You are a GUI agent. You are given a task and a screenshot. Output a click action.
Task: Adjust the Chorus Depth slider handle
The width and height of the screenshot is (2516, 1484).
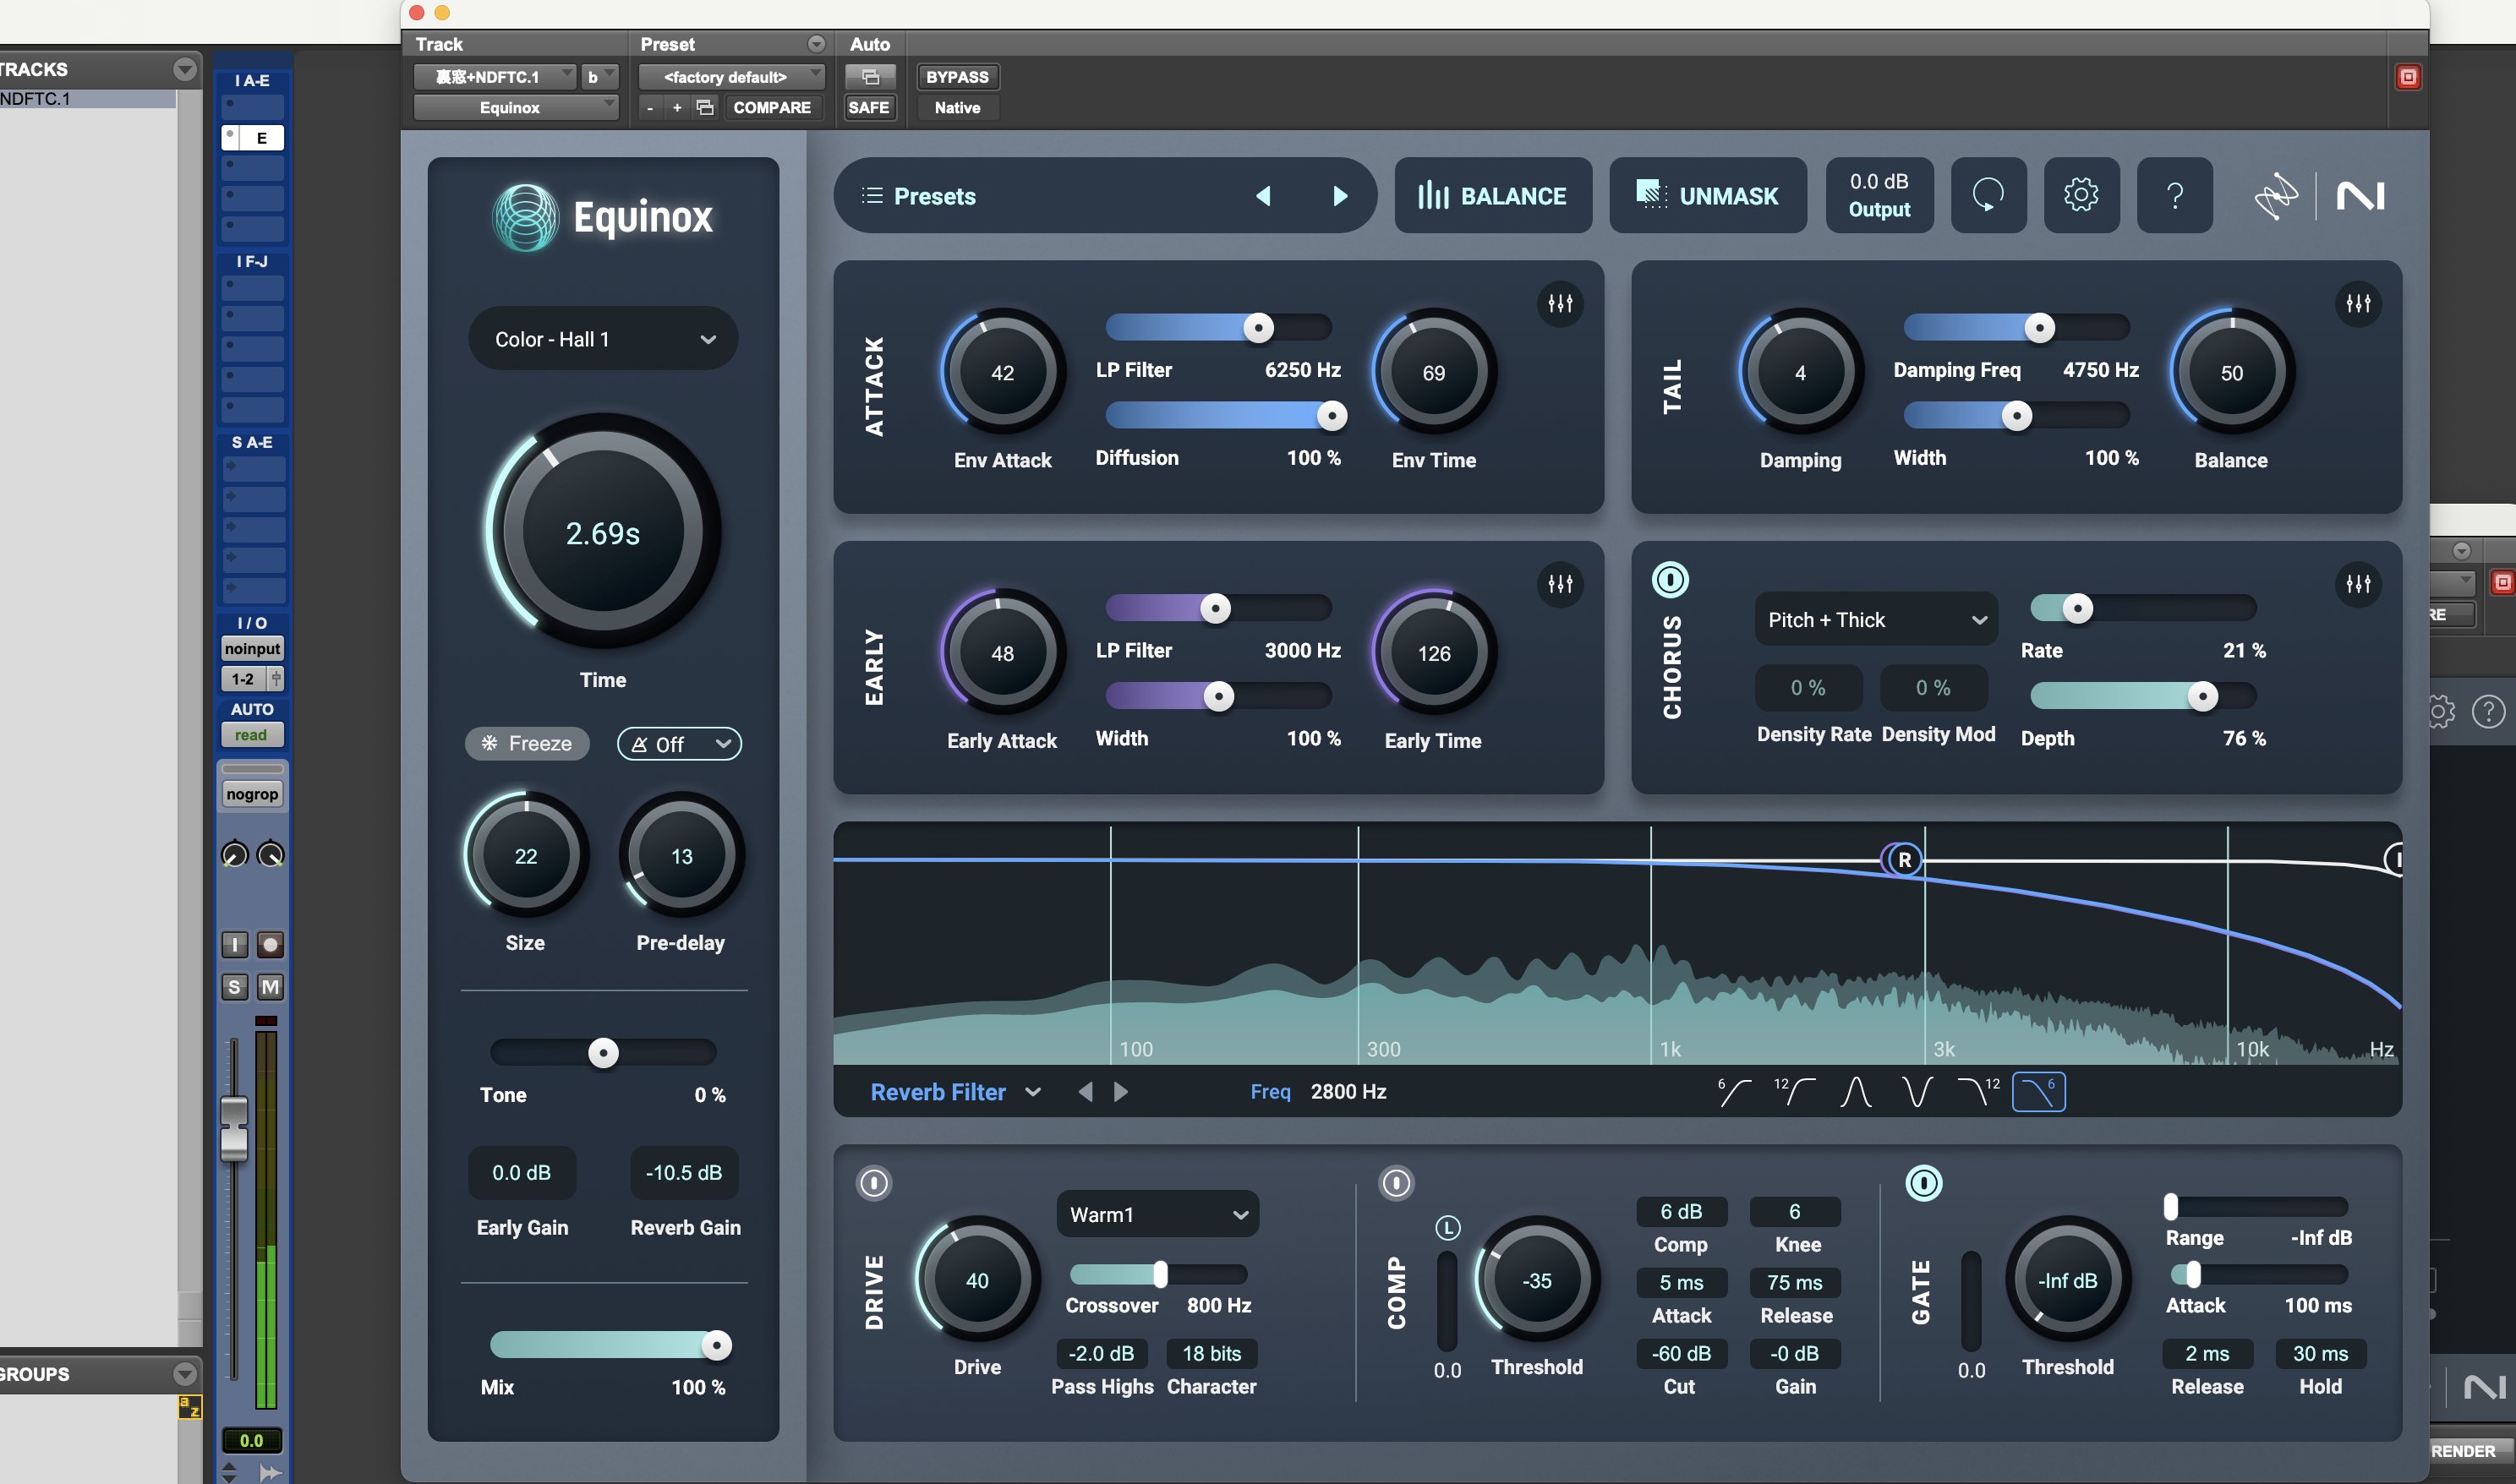pos(2203,696)
